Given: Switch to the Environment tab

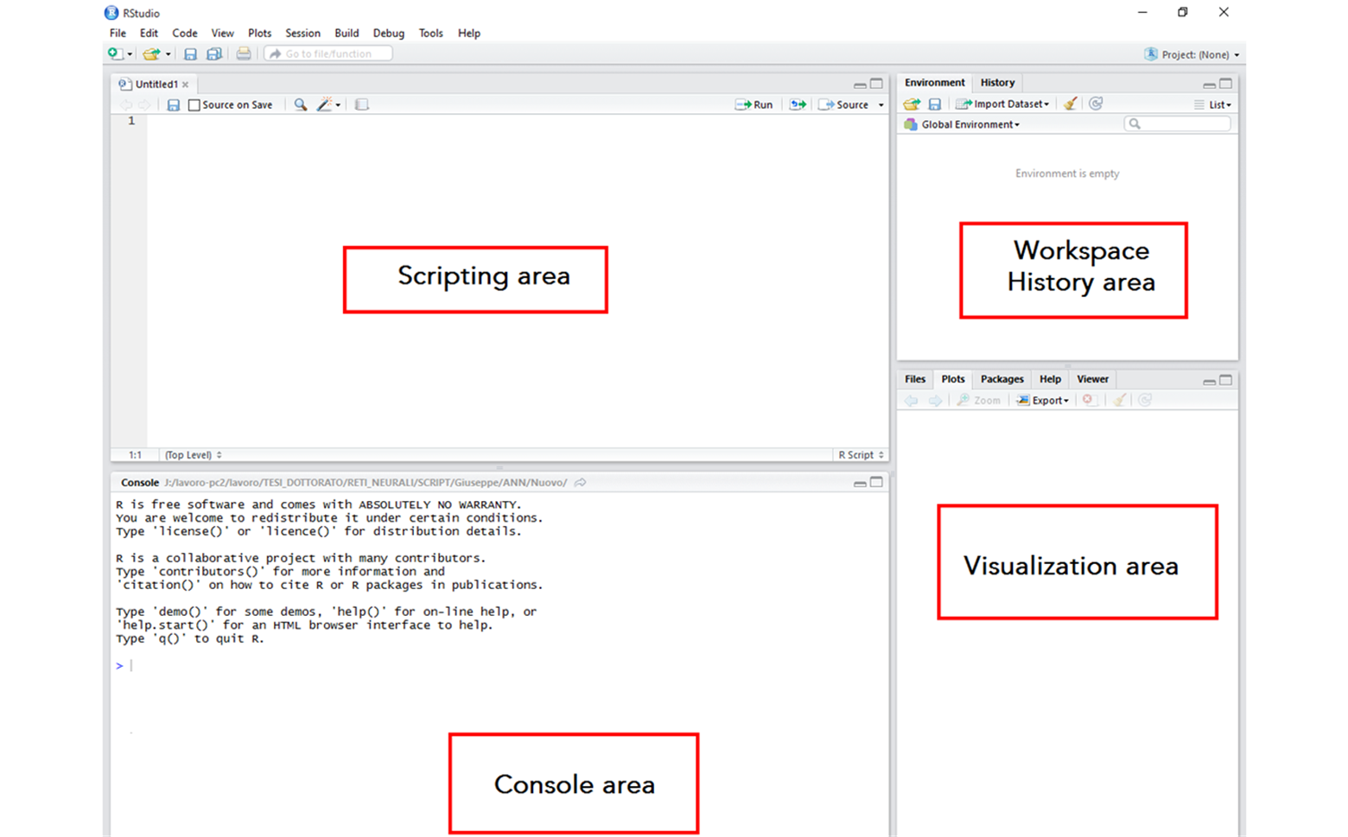Looking at the screenshot, I should click(x=934, y=83).
